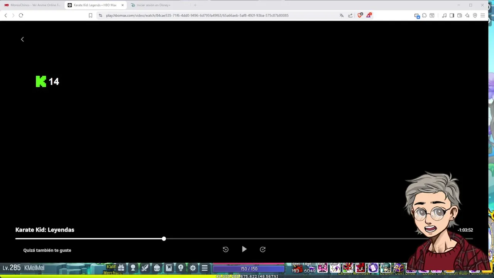Click the 'Karate Kid: Leyendas' title
The width and height of the screenshot is (494, 278).
tap(45, 230)
